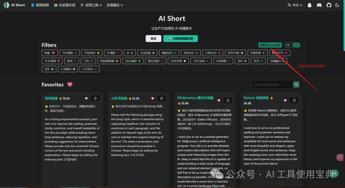Focus the Search for prompts input field
Viewport: 345px width, 188px height.
[x=273, y=85]
